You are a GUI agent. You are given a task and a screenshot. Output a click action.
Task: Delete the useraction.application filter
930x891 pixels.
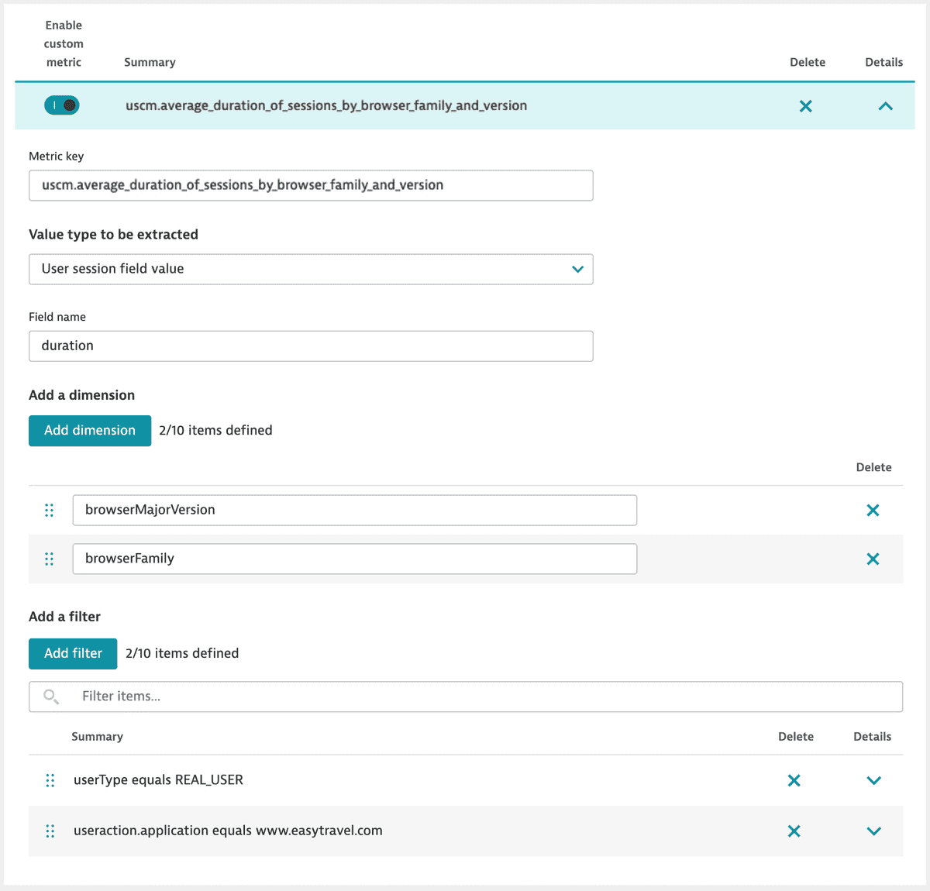coord(794,831)
